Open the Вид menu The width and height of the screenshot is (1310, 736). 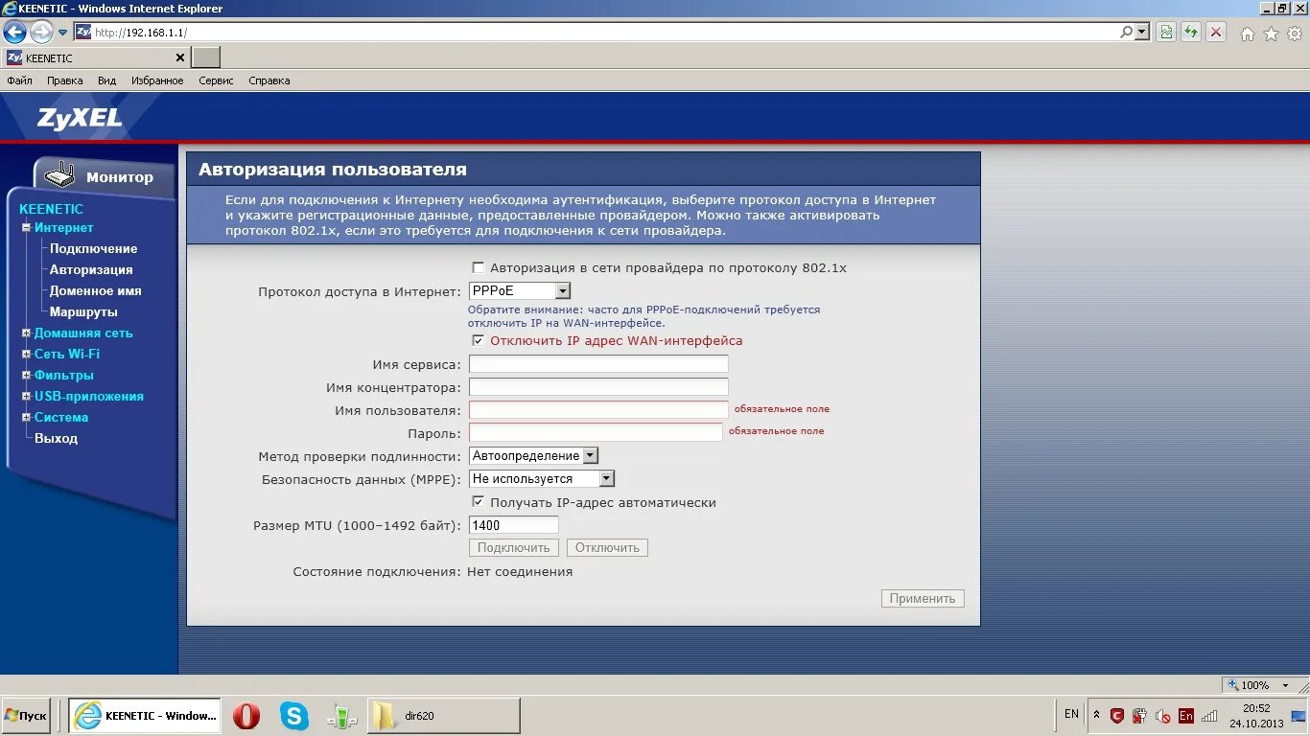pyautogui.click(x=107, y=80)
